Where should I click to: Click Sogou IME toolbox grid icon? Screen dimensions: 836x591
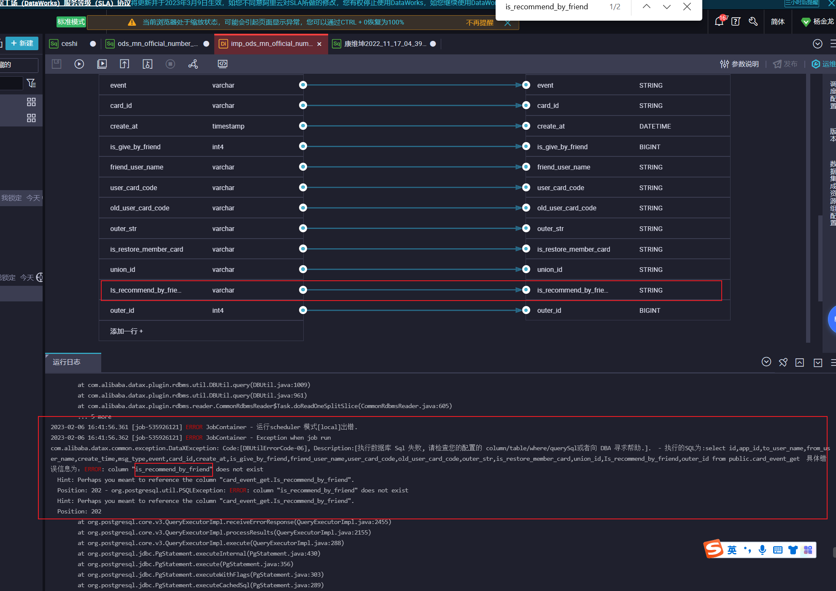click(808, 550)
